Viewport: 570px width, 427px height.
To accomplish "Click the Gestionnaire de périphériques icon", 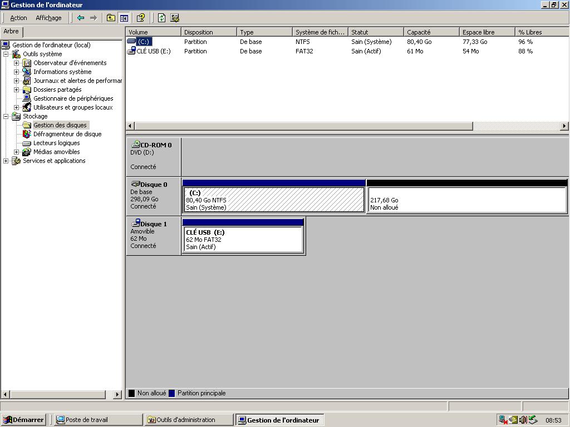I will pyautogui.click(x=27, y=98).
